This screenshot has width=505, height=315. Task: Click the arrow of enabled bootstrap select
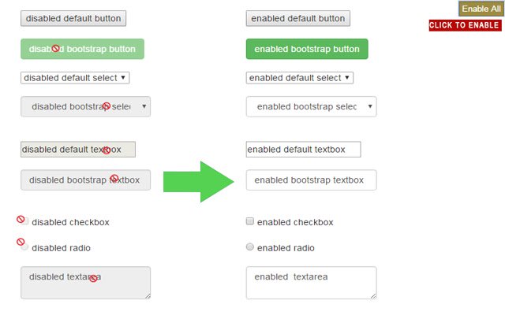pyautogui.click(x=370, y=106)
